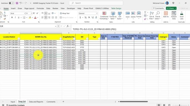The image size is (190, 106).
Task: Open the Table Design tab
Action: 116,9
